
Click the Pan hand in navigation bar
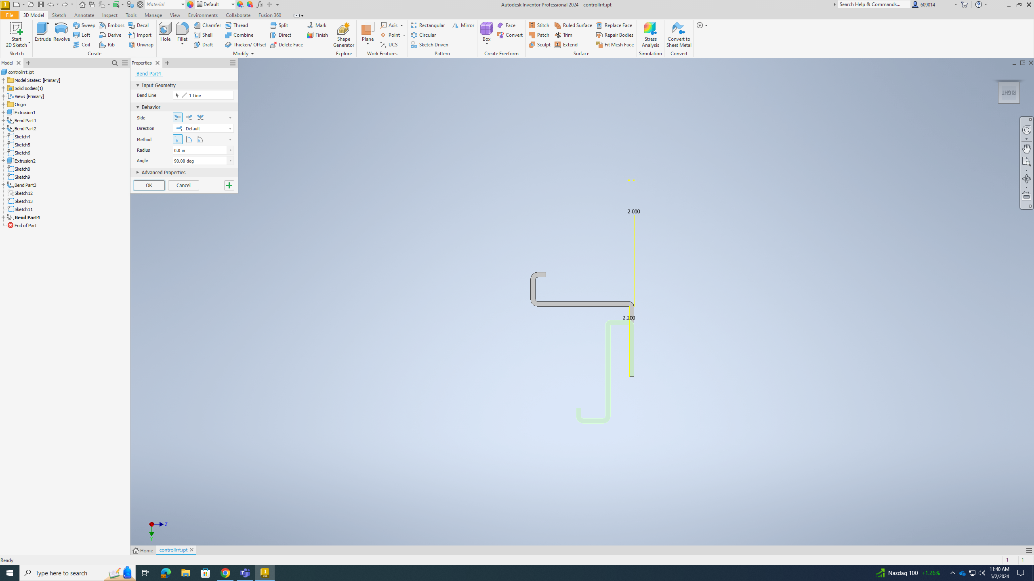point(1026,148)
